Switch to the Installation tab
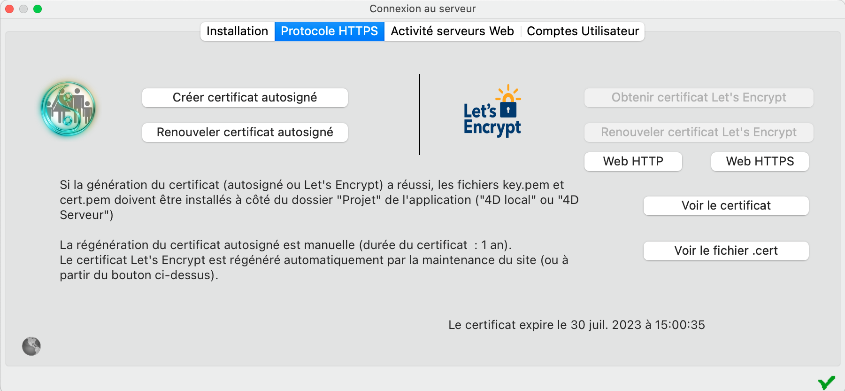 pyautogui.click(x=238, y=31)
